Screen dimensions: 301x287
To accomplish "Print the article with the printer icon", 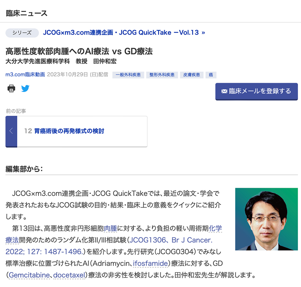I will point(11,88).
